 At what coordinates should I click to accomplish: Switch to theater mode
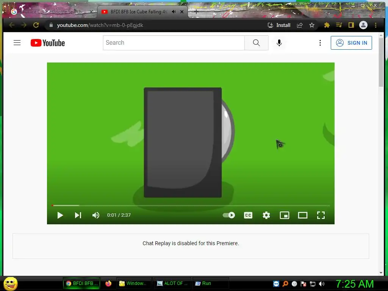coord(303,215)
